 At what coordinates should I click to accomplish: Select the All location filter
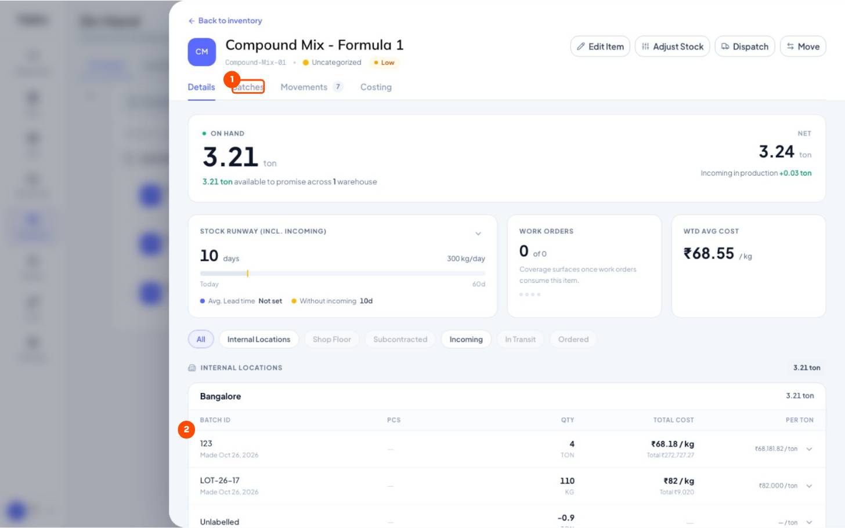point(201,339)
